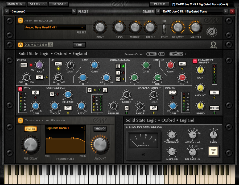The height and width of the screenshot is (185, 239).
Task: Toggle the channel strip Input power icon
Action: pyautogui.click(x=20, y=89)
